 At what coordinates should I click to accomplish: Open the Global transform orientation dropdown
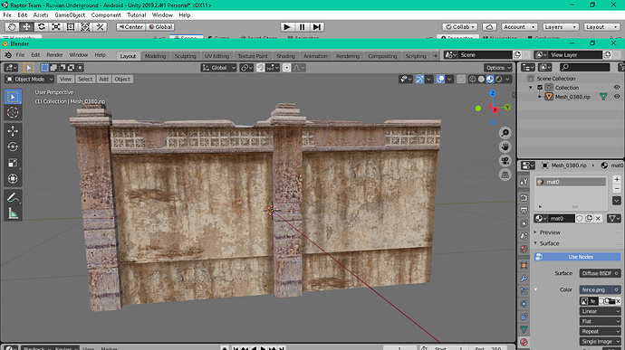[219, 68]
